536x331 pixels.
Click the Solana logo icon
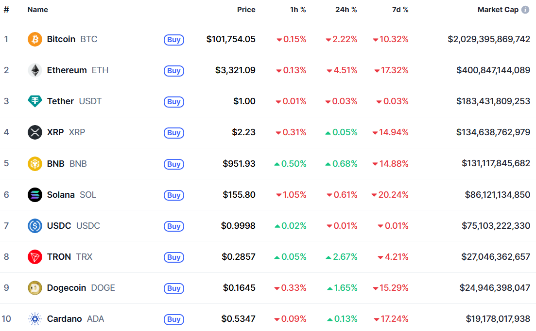click(35, 195)
